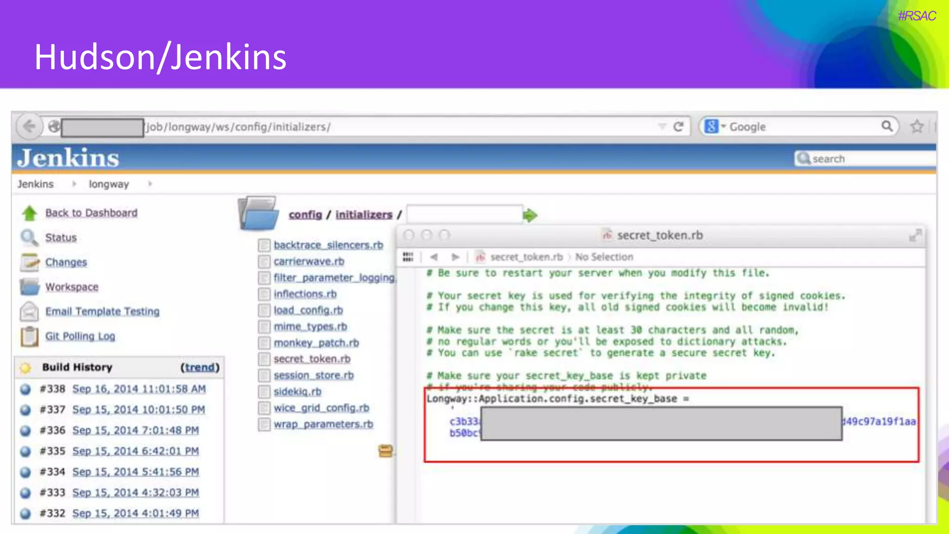Click the zip archive download icon
The height and width of the screenshot is (534, 949).
(386, 451)
